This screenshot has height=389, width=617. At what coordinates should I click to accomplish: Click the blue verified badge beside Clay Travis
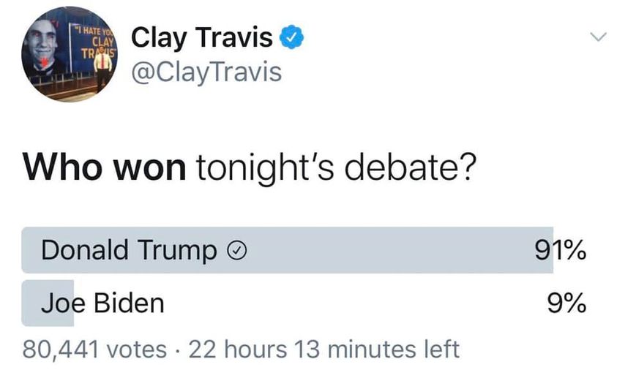[x=293, y=37]
